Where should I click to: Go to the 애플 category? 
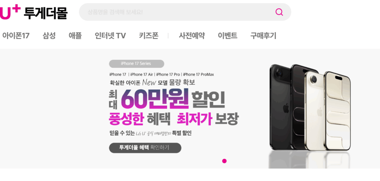pos(75,36)
